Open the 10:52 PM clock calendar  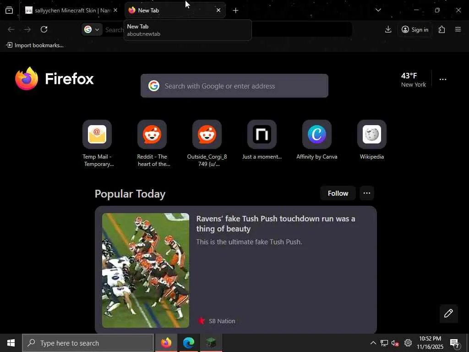coord(430,343)
